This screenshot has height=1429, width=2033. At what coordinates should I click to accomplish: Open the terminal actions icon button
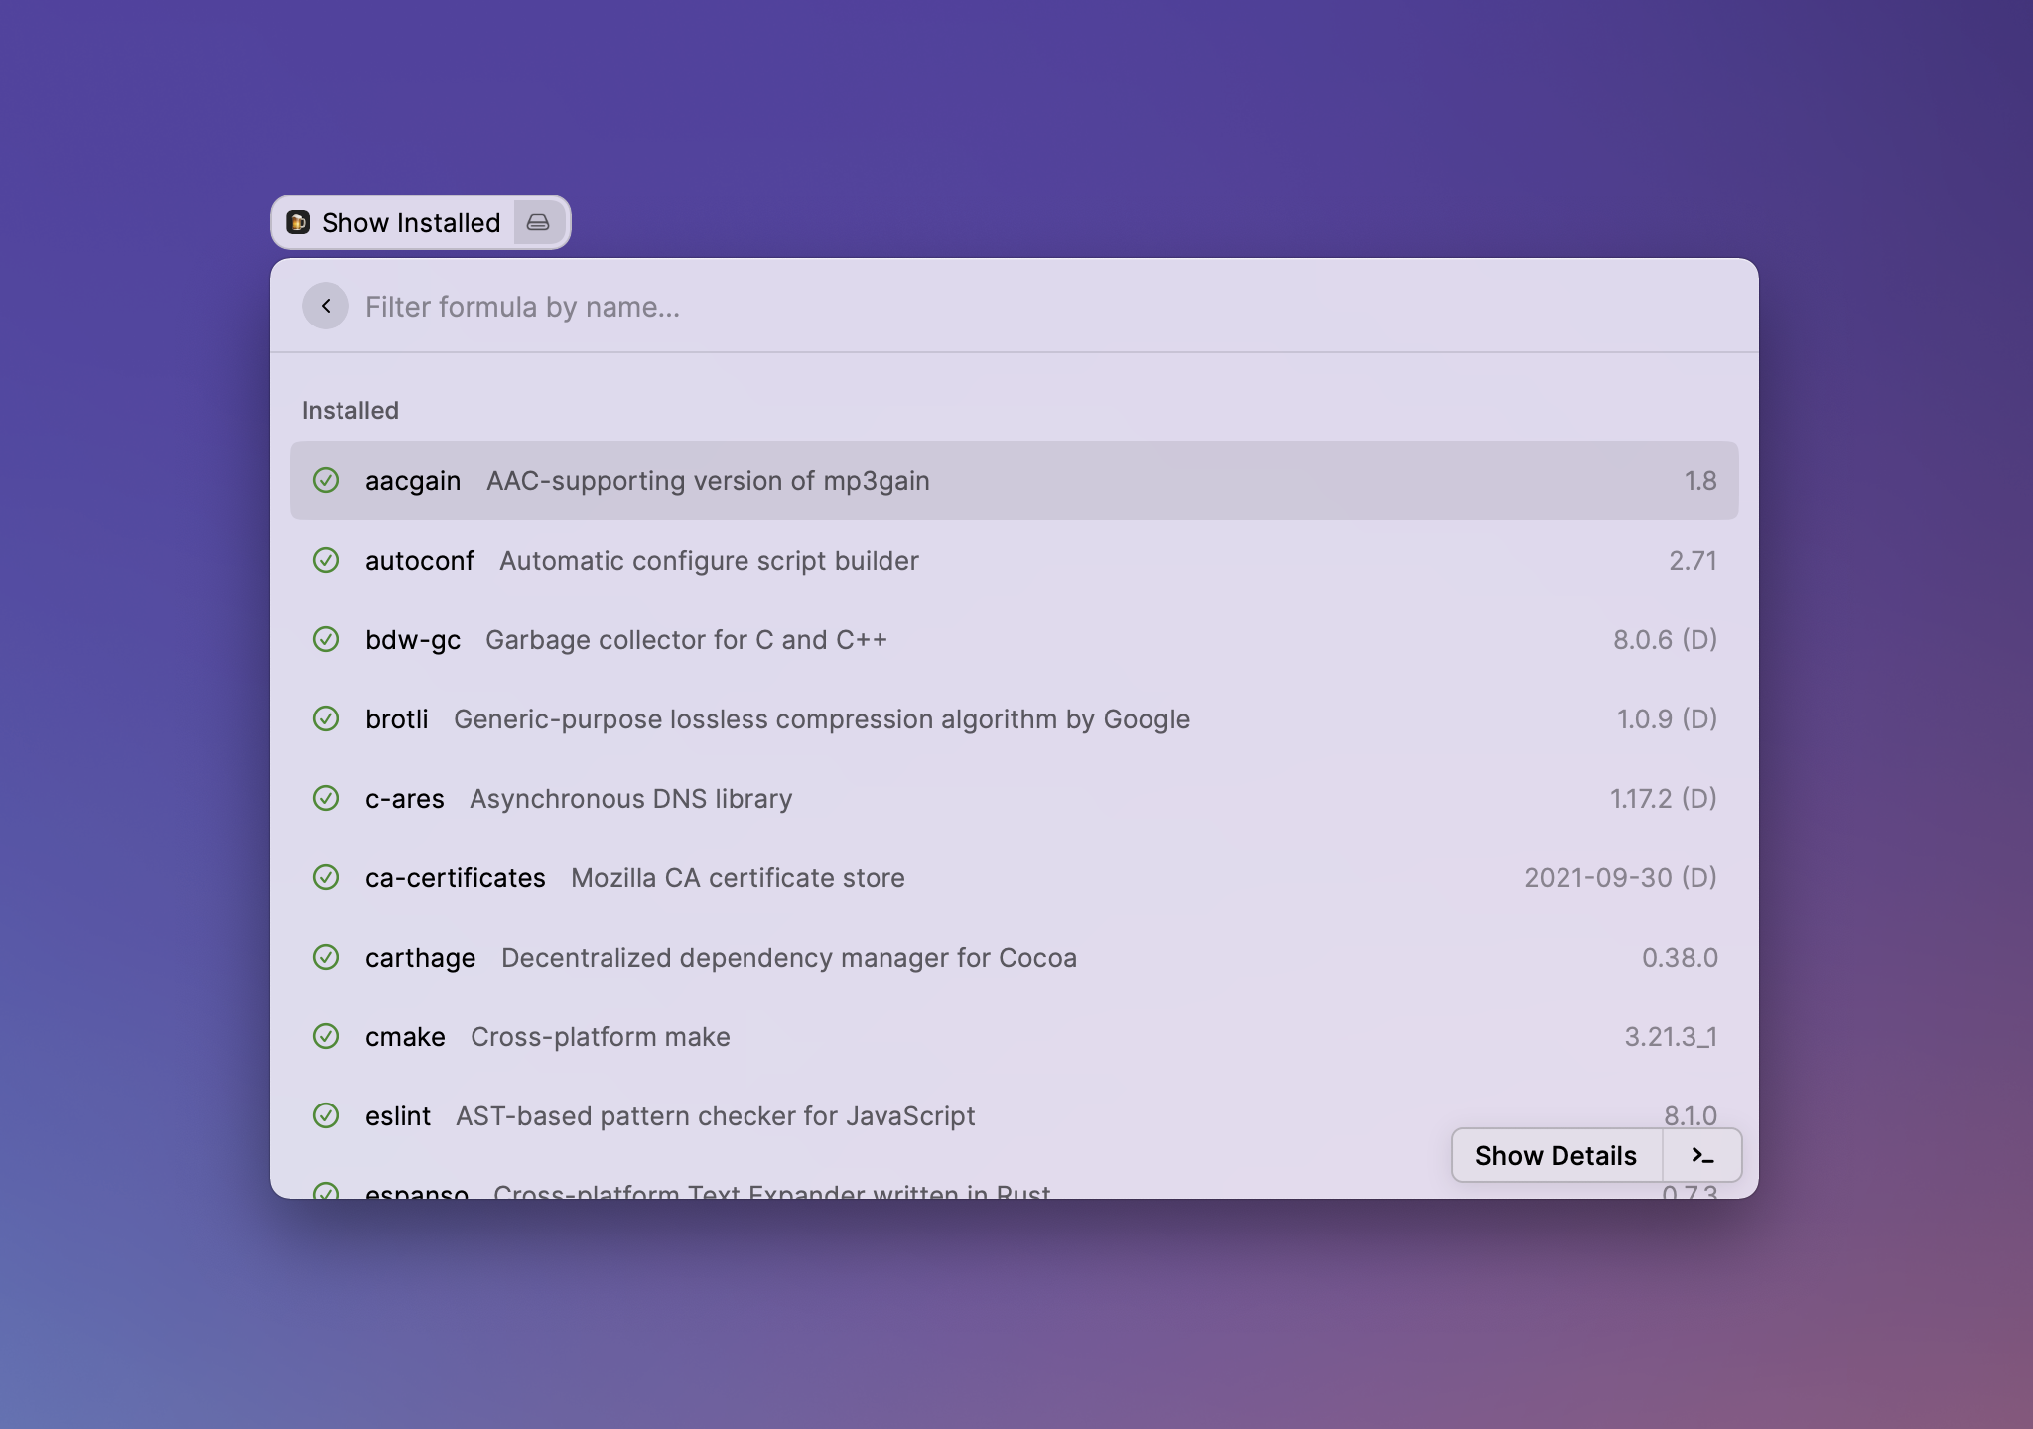1702,1155
